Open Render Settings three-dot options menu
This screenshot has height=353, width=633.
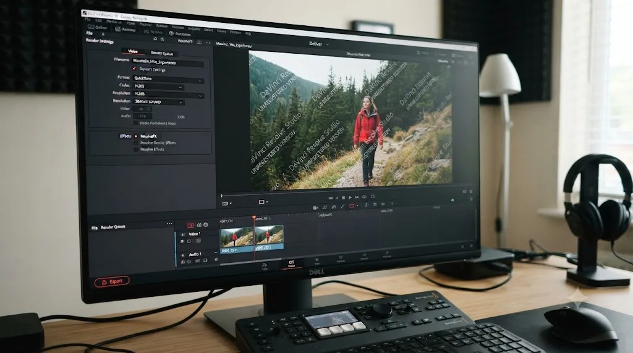coord(208,43)
